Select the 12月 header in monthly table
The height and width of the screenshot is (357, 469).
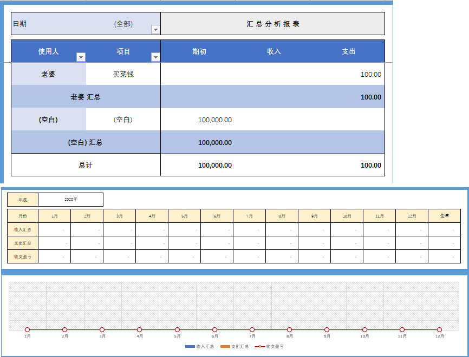pyautogui.click(x=412, y=216)
